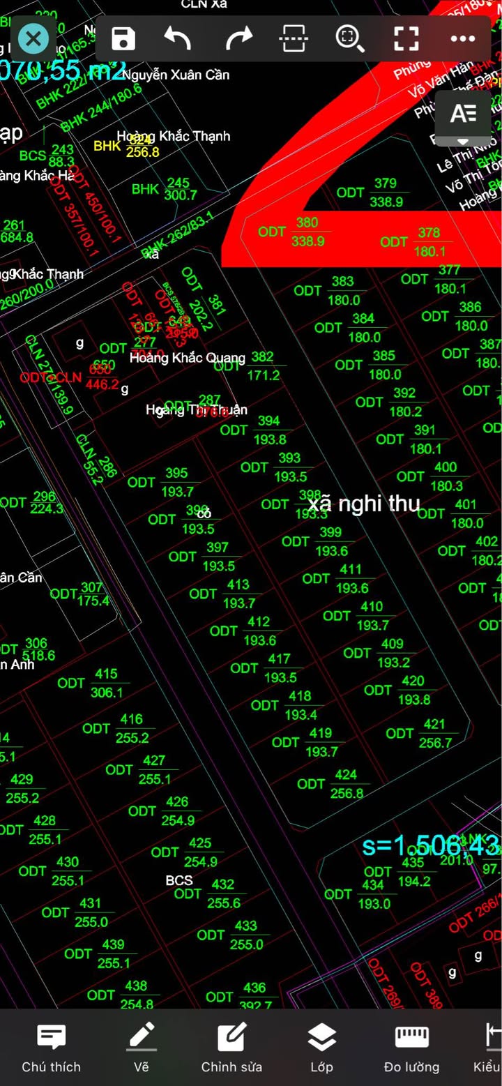Tap the xã nghi thu label

[x=365, y=503]
